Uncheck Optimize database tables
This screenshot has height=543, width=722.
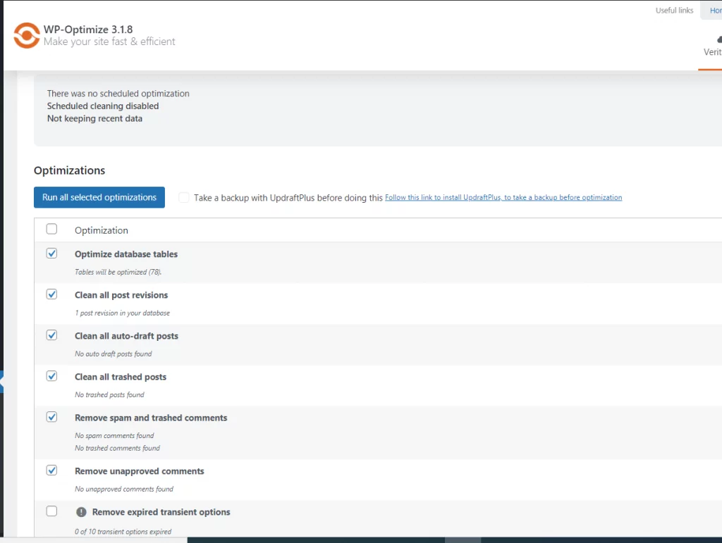tap(51, 254)
